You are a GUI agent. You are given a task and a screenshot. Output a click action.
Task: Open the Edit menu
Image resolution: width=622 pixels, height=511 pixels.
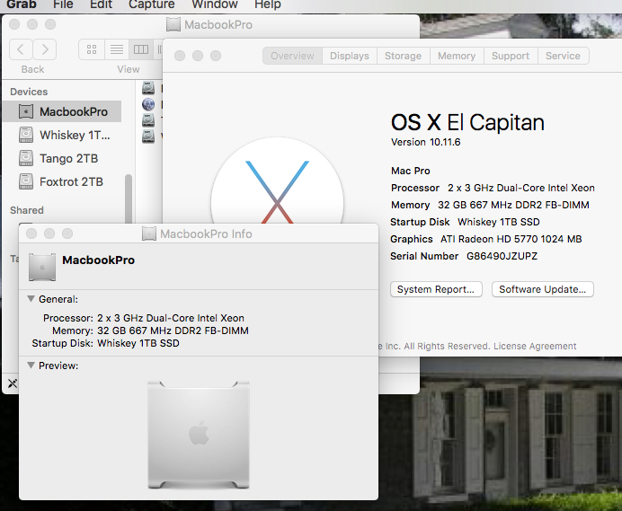point(101,4)
